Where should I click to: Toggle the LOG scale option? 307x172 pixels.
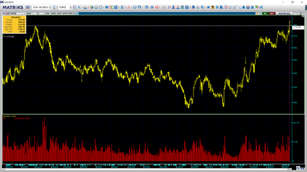(x=47, y=13)
